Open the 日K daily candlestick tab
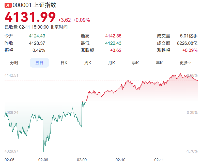This screenshot has width=202, height=166. 64,63
